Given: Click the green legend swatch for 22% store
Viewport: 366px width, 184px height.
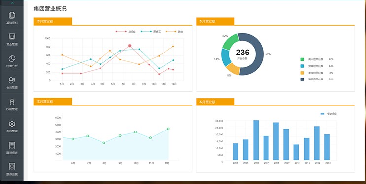Looking at the screenshot, I should (302, 59).
